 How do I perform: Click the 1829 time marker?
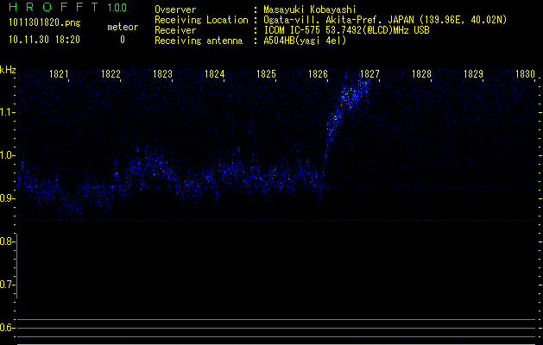pos(473,73)
